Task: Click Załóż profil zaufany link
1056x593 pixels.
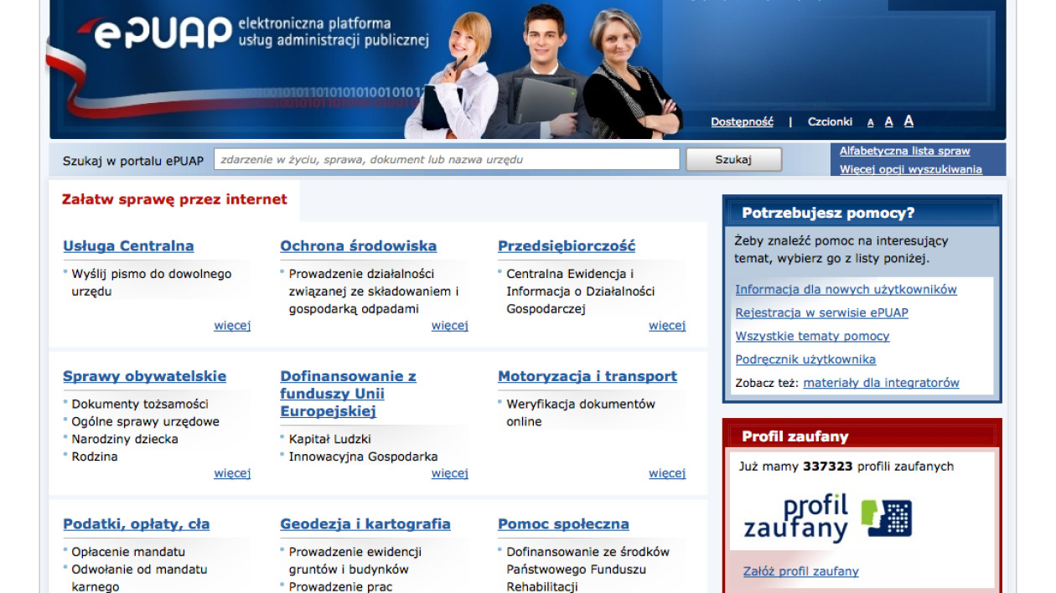Action: pyautogui.click(x=801, y=571)
